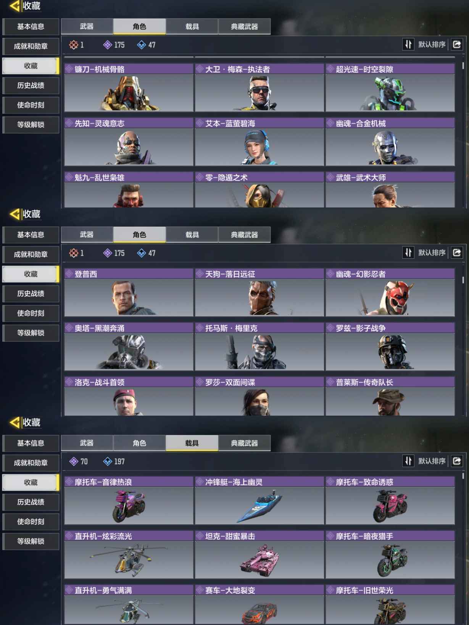Click the blue diamond icon beside count 197
Screen dimensions: 469x625
(108, 461)
